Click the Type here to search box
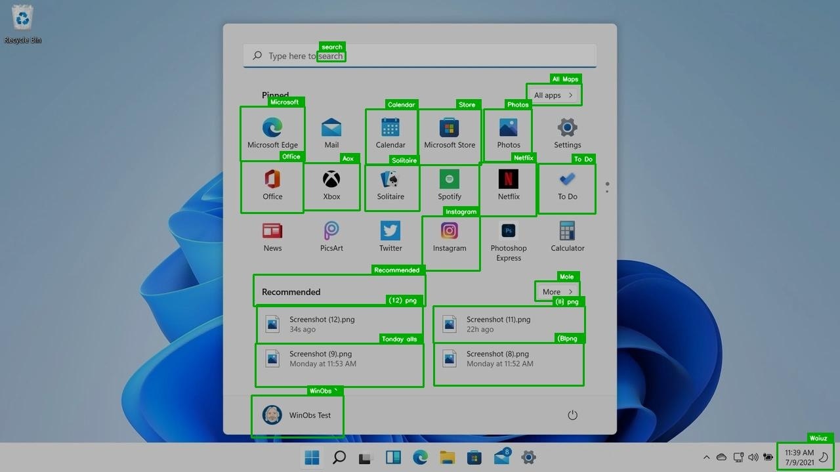 [419, 56]
